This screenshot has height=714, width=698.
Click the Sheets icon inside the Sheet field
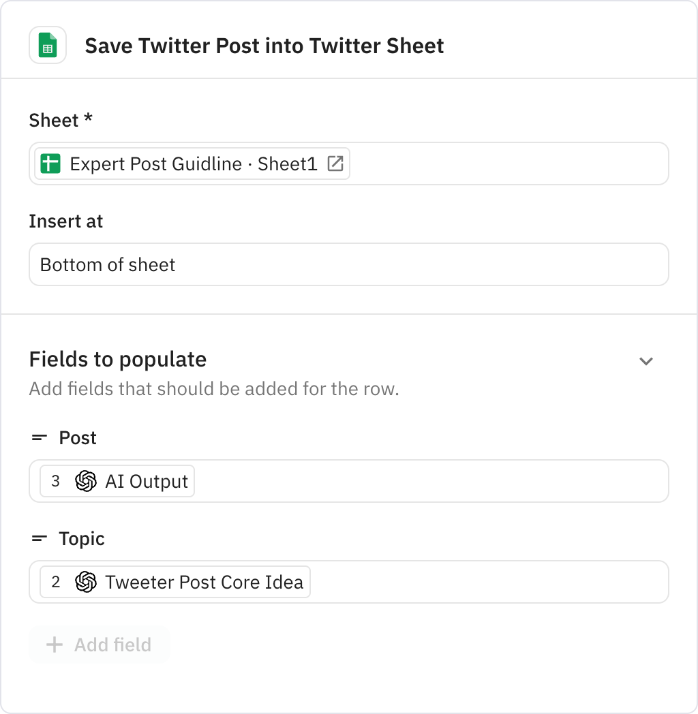tap(52, 163)
